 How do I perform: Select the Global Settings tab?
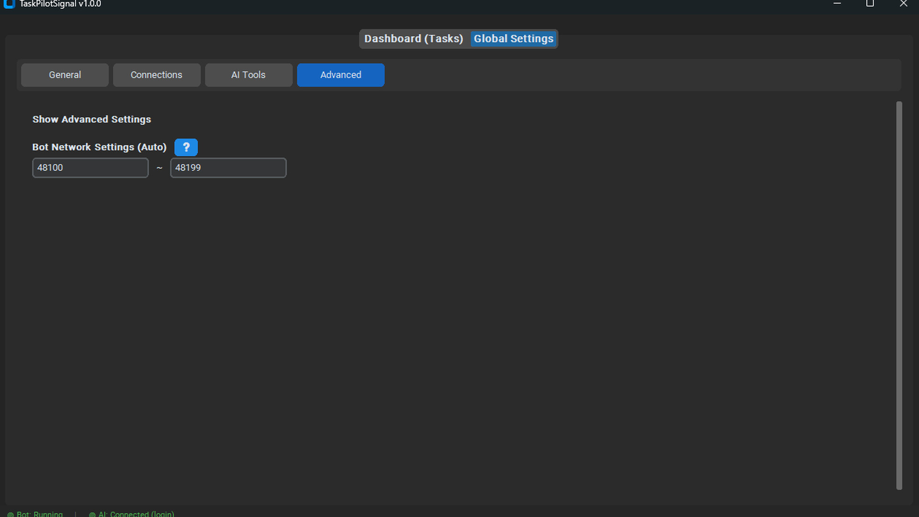point(513,39)
